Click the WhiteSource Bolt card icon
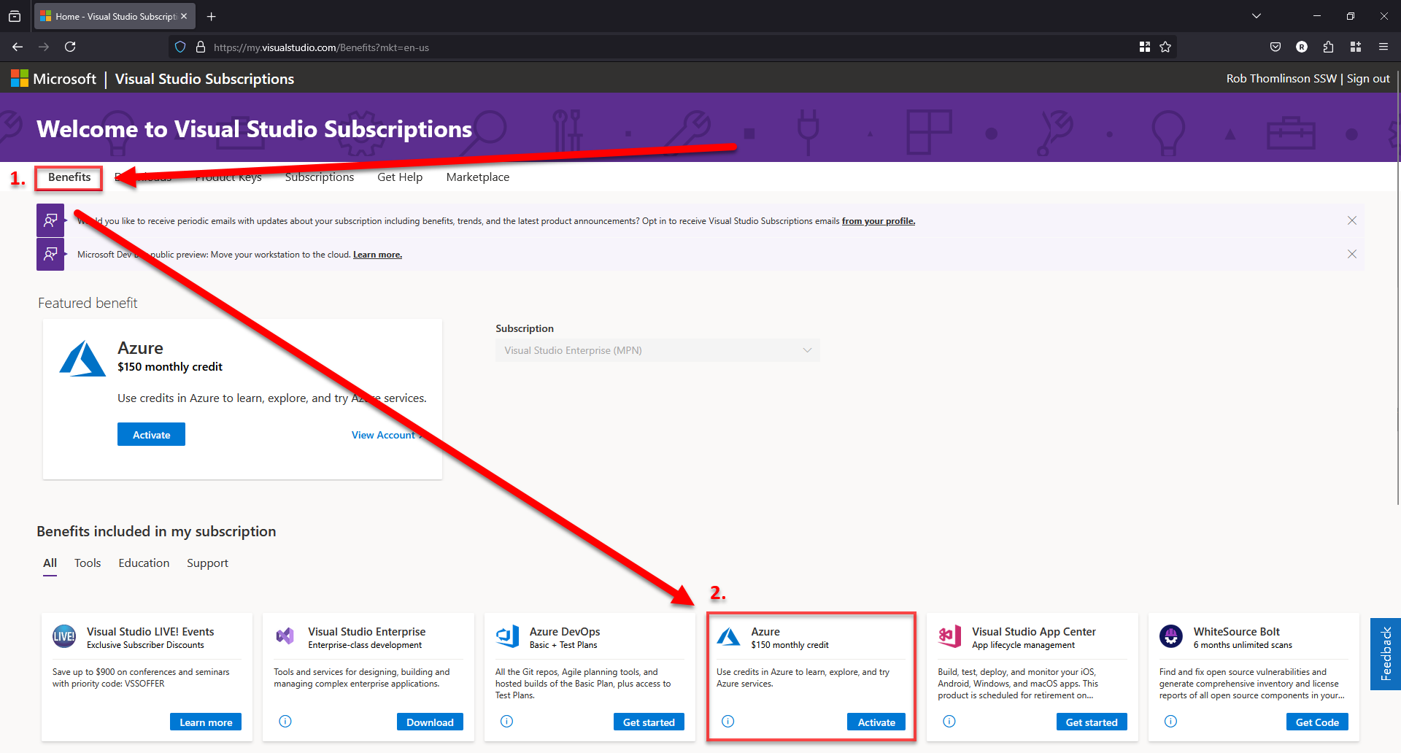The height and width of the screenshot is (753, 1401). click(x=1171, y=636)
